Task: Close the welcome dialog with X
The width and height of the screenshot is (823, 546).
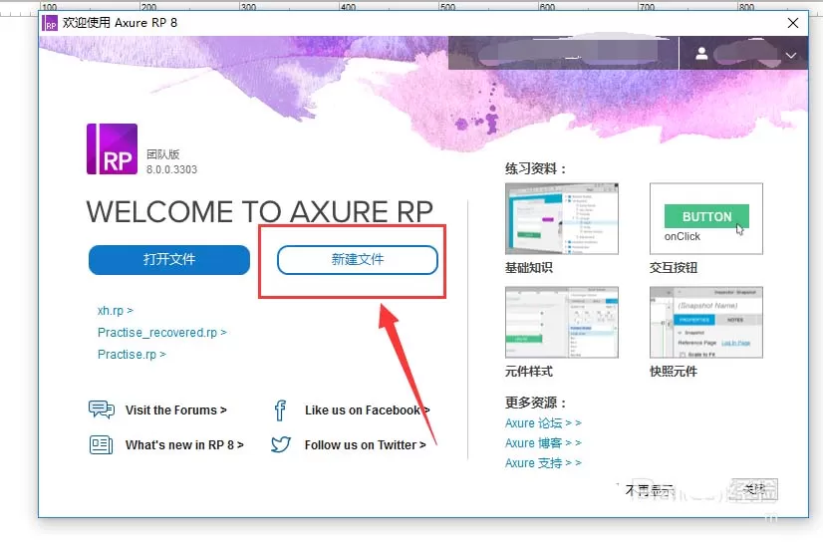Action: tap(793, 23)
